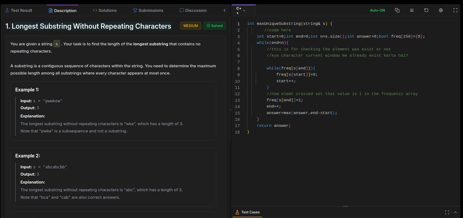
Task: Click the highlighted 's' variable chip
Action: 57,44
